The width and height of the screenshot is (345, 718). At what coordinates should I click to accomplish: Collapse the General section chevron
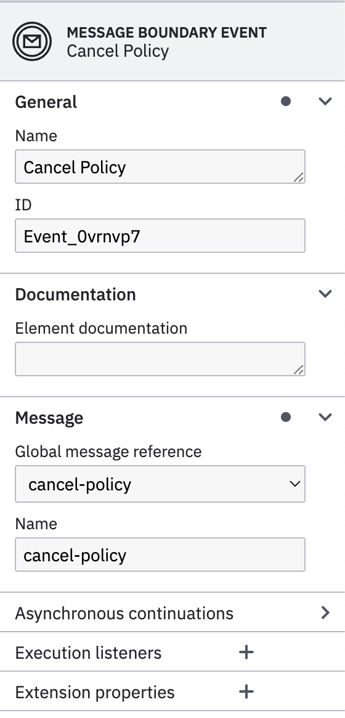pos(325,101)
